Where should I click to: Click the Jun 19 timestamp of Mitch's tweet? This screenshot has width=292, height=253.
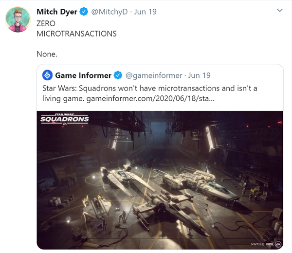point(145,12)
